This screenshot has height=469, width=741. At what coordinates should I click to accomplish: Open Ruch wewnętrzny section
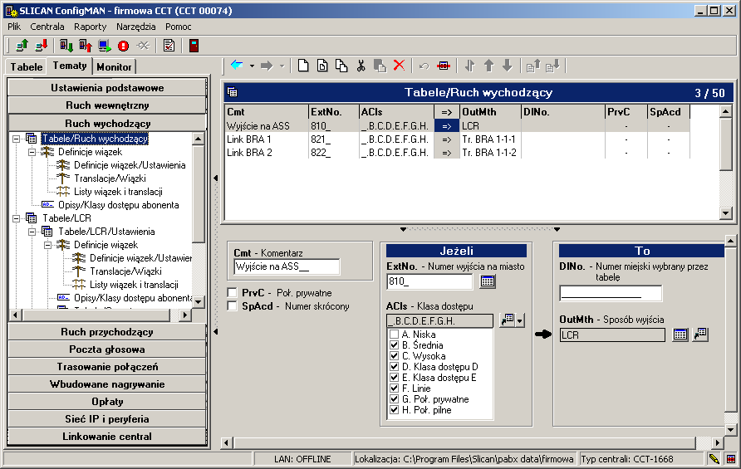107,105
